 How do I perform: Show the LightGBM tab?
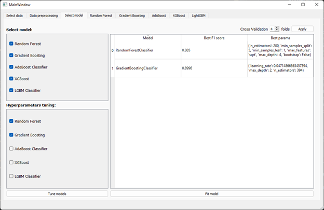point(198,16)
